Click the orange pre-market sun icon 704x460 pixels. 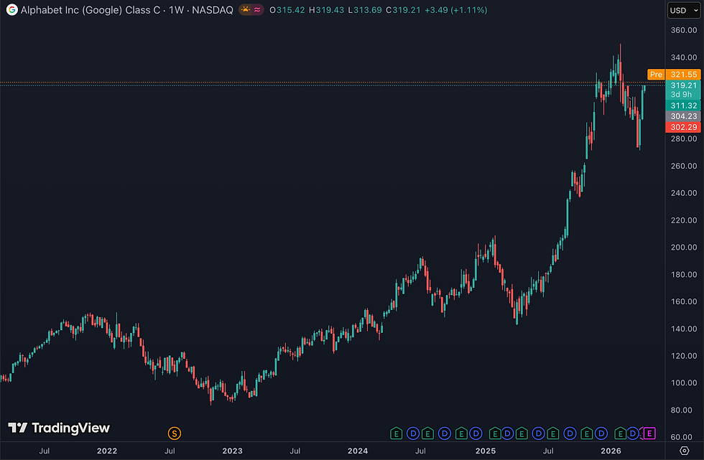click(246, 9)
